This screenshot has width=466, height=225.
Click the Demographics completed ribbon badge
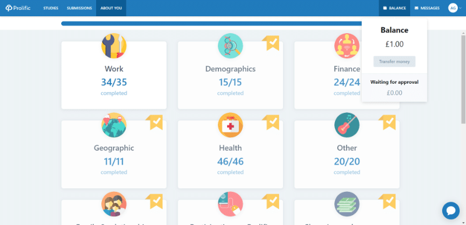(x=271, y=43)
